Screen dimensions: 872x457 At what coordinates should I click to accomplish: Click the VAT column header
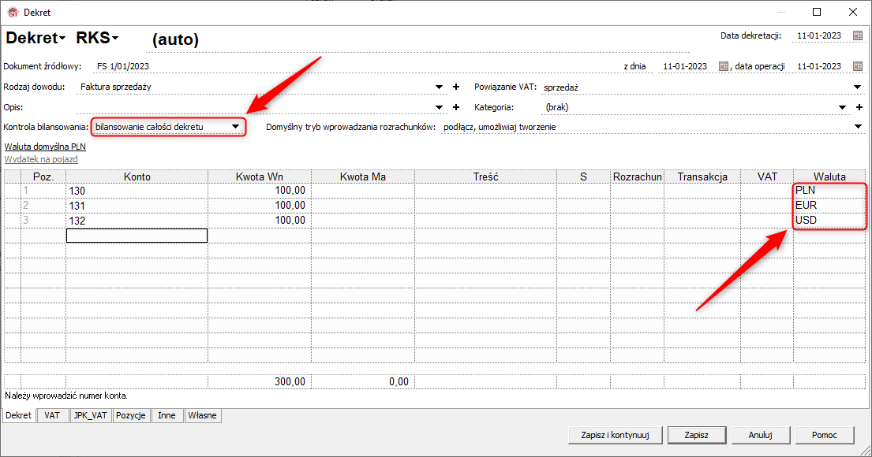tap(767, 176)
